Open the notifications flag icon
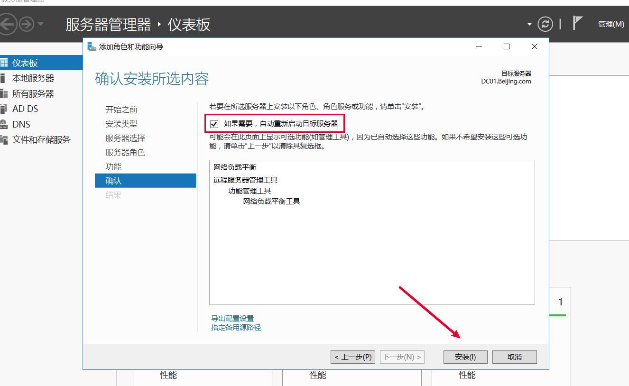Image resolution: width=629 pixels, height=386 pixels. click(577, 23)
